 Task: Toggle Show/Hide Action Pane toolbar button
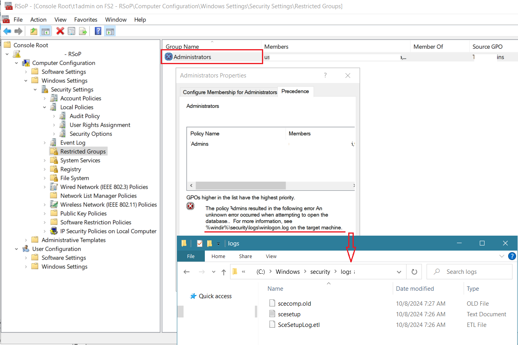coord(110,31)
